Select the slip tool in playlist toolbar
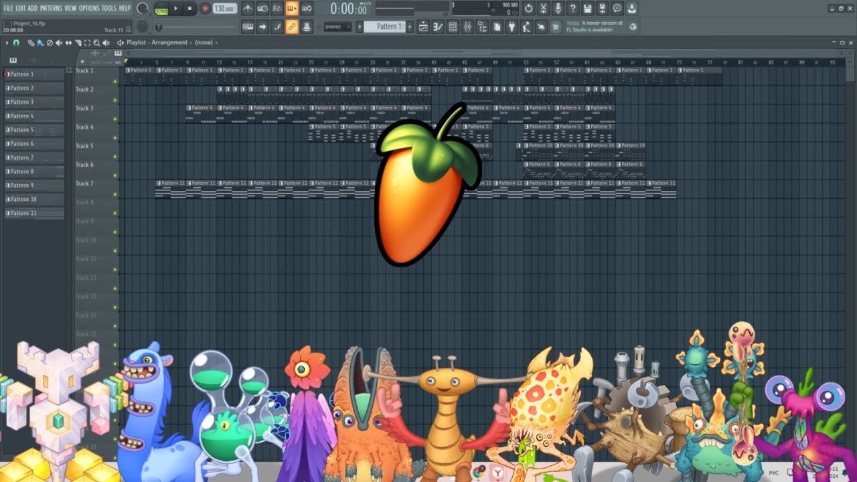This screenshot has width=857, height=482. tap(68, 42)
